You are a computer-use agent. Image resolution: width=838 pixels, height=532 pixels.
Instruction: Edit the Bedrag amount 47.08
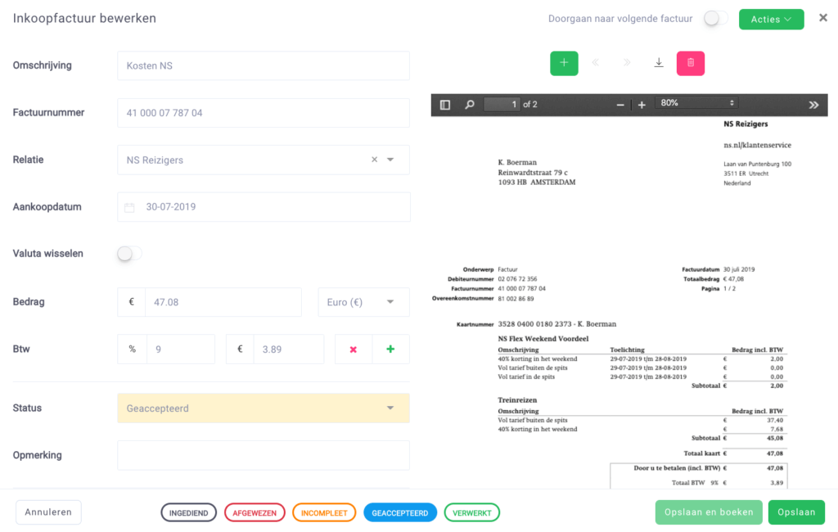pyautogui.click(x=223, y=302)
